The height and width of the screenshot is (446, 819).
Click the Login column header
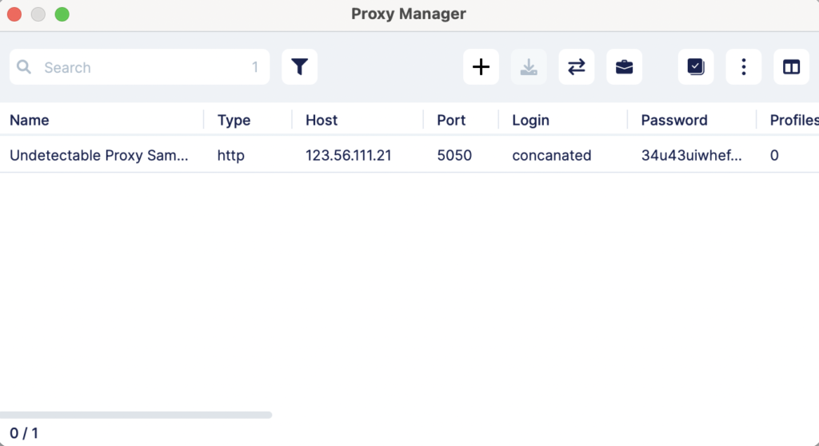[530, 120]
